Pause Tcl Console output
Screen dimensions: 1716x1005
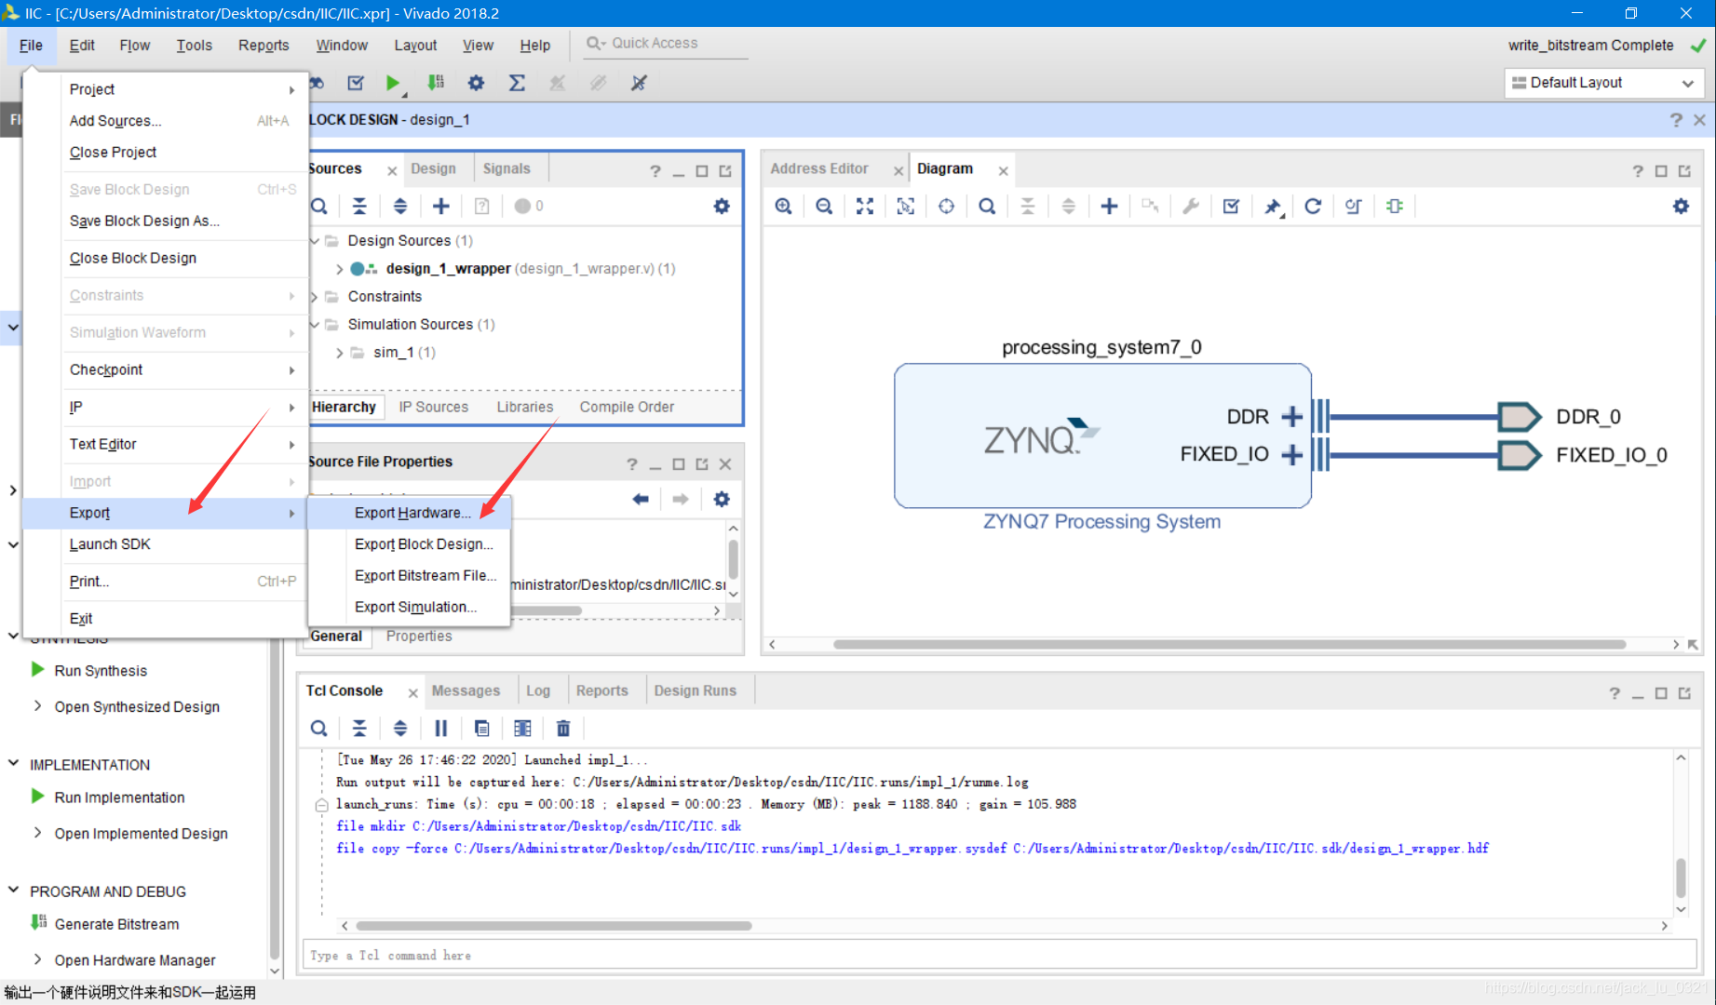pos(441,728)
